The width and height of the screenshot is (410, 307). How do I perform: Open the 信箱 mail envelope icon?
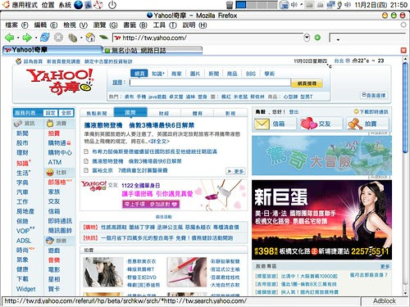(262, 124)
